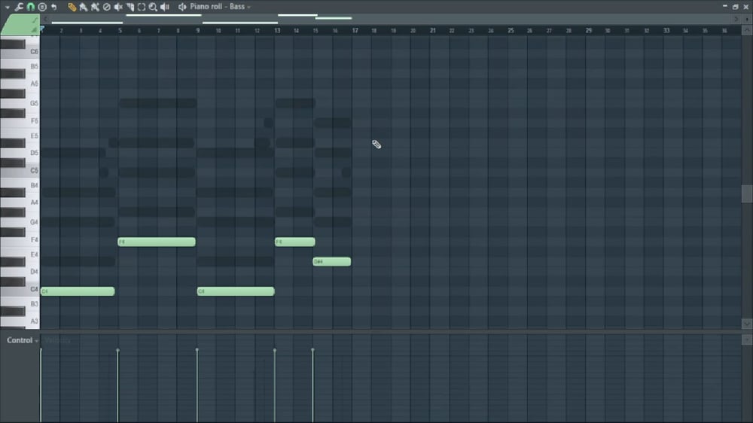Click bar 33 on the timeline ruler
Screen dimensions: 753x423
pyautogui.click(x=666, y=30)
